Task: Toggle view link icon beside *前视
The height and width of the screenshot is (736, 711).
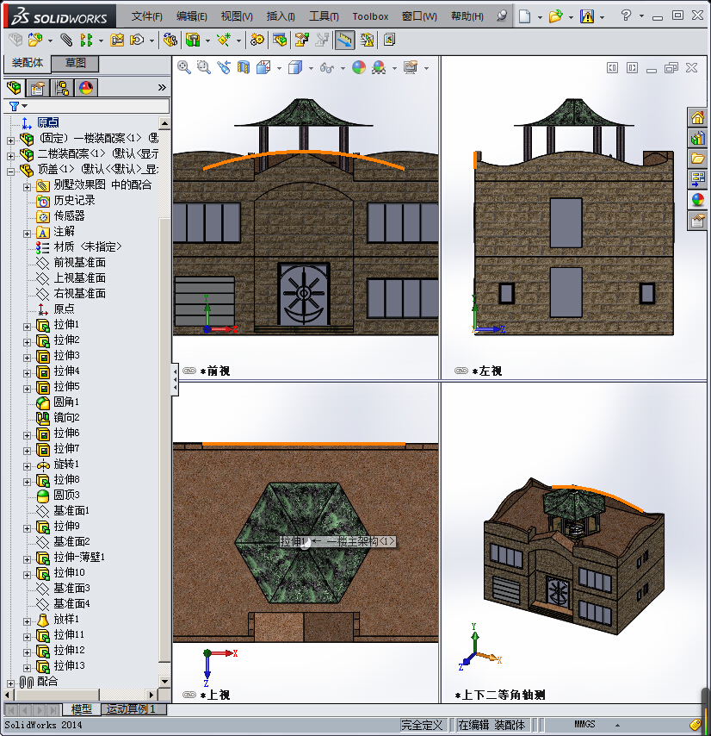Action: pos(189,371)
